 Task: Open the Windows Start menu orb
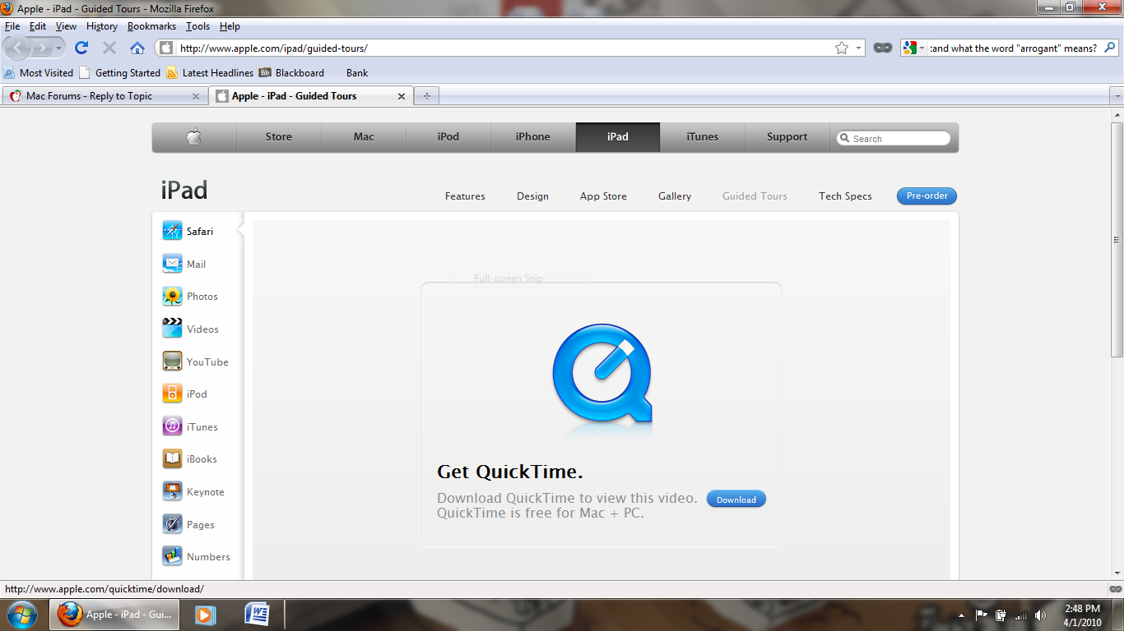(21, 615)
